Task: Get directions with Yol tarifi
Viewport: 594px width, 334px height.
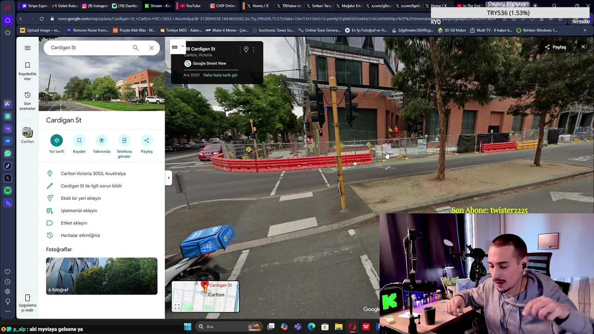Action: (57, 144)
